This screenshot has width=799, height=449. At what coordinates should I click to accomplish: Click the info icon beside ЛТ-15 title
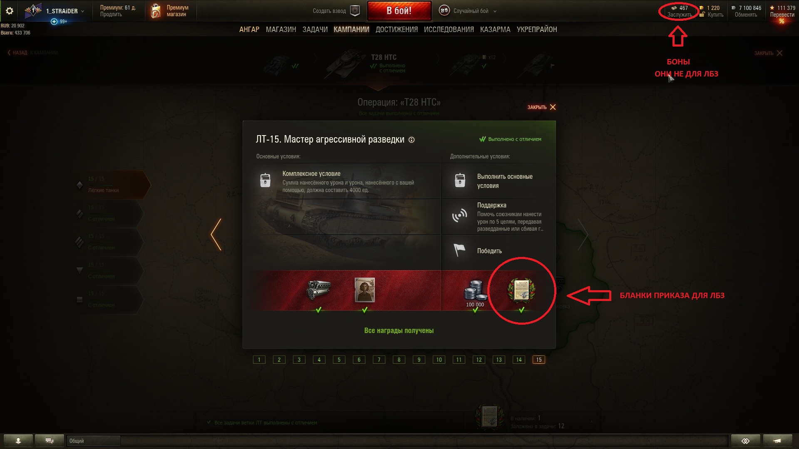coord(412,140)
